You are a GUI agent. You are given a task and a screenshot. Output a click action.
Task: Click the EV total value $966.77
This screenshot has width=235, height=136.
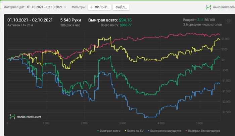coord(126,25)
